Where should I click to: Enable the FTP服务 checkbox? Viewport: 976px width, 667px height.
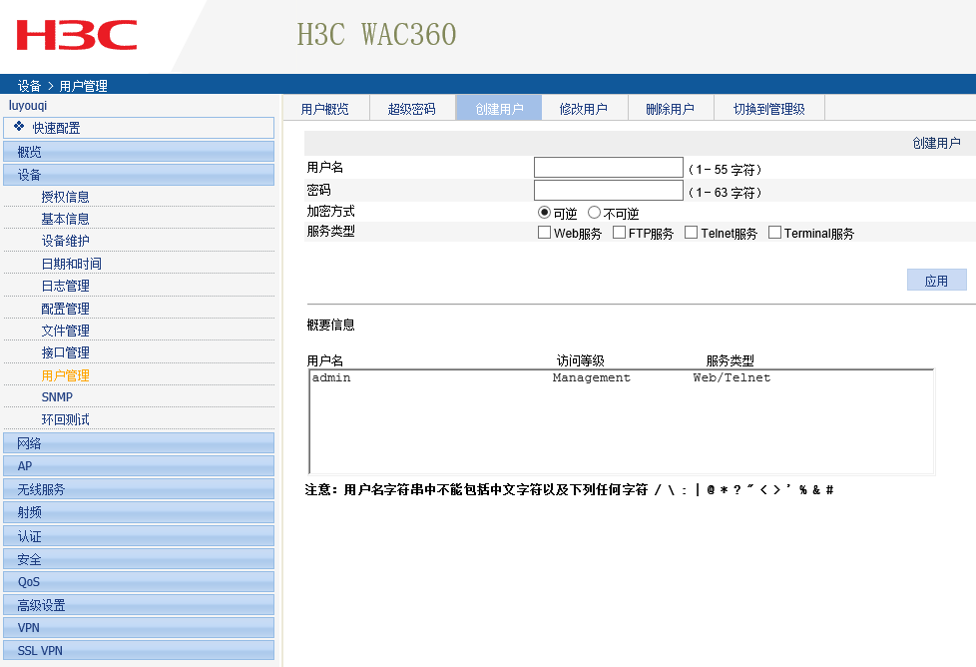pos(619,233)
